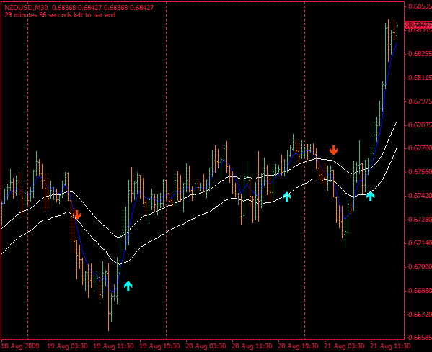
Task: Click the cyan buy arrow below the 19 Aug low
Action: 128,286
